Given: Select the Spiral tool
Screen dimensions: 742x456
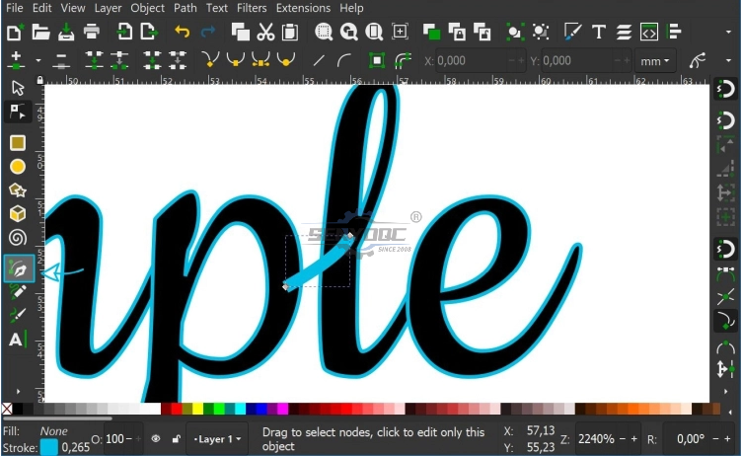Looking at the screenshot, I should [x=18, y=237].
